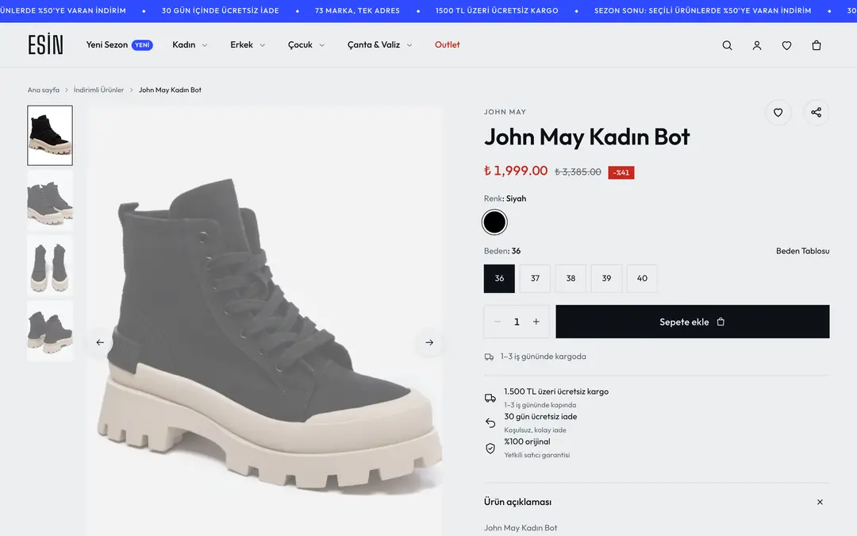The image size is (857, 536).
Task: Click the main boot product image
Action: coord(264,322)
